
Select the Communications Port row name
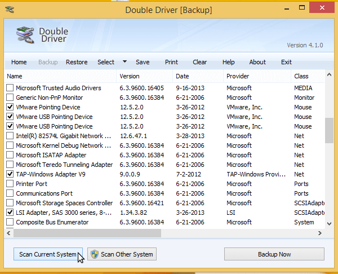tap(44, 193)
